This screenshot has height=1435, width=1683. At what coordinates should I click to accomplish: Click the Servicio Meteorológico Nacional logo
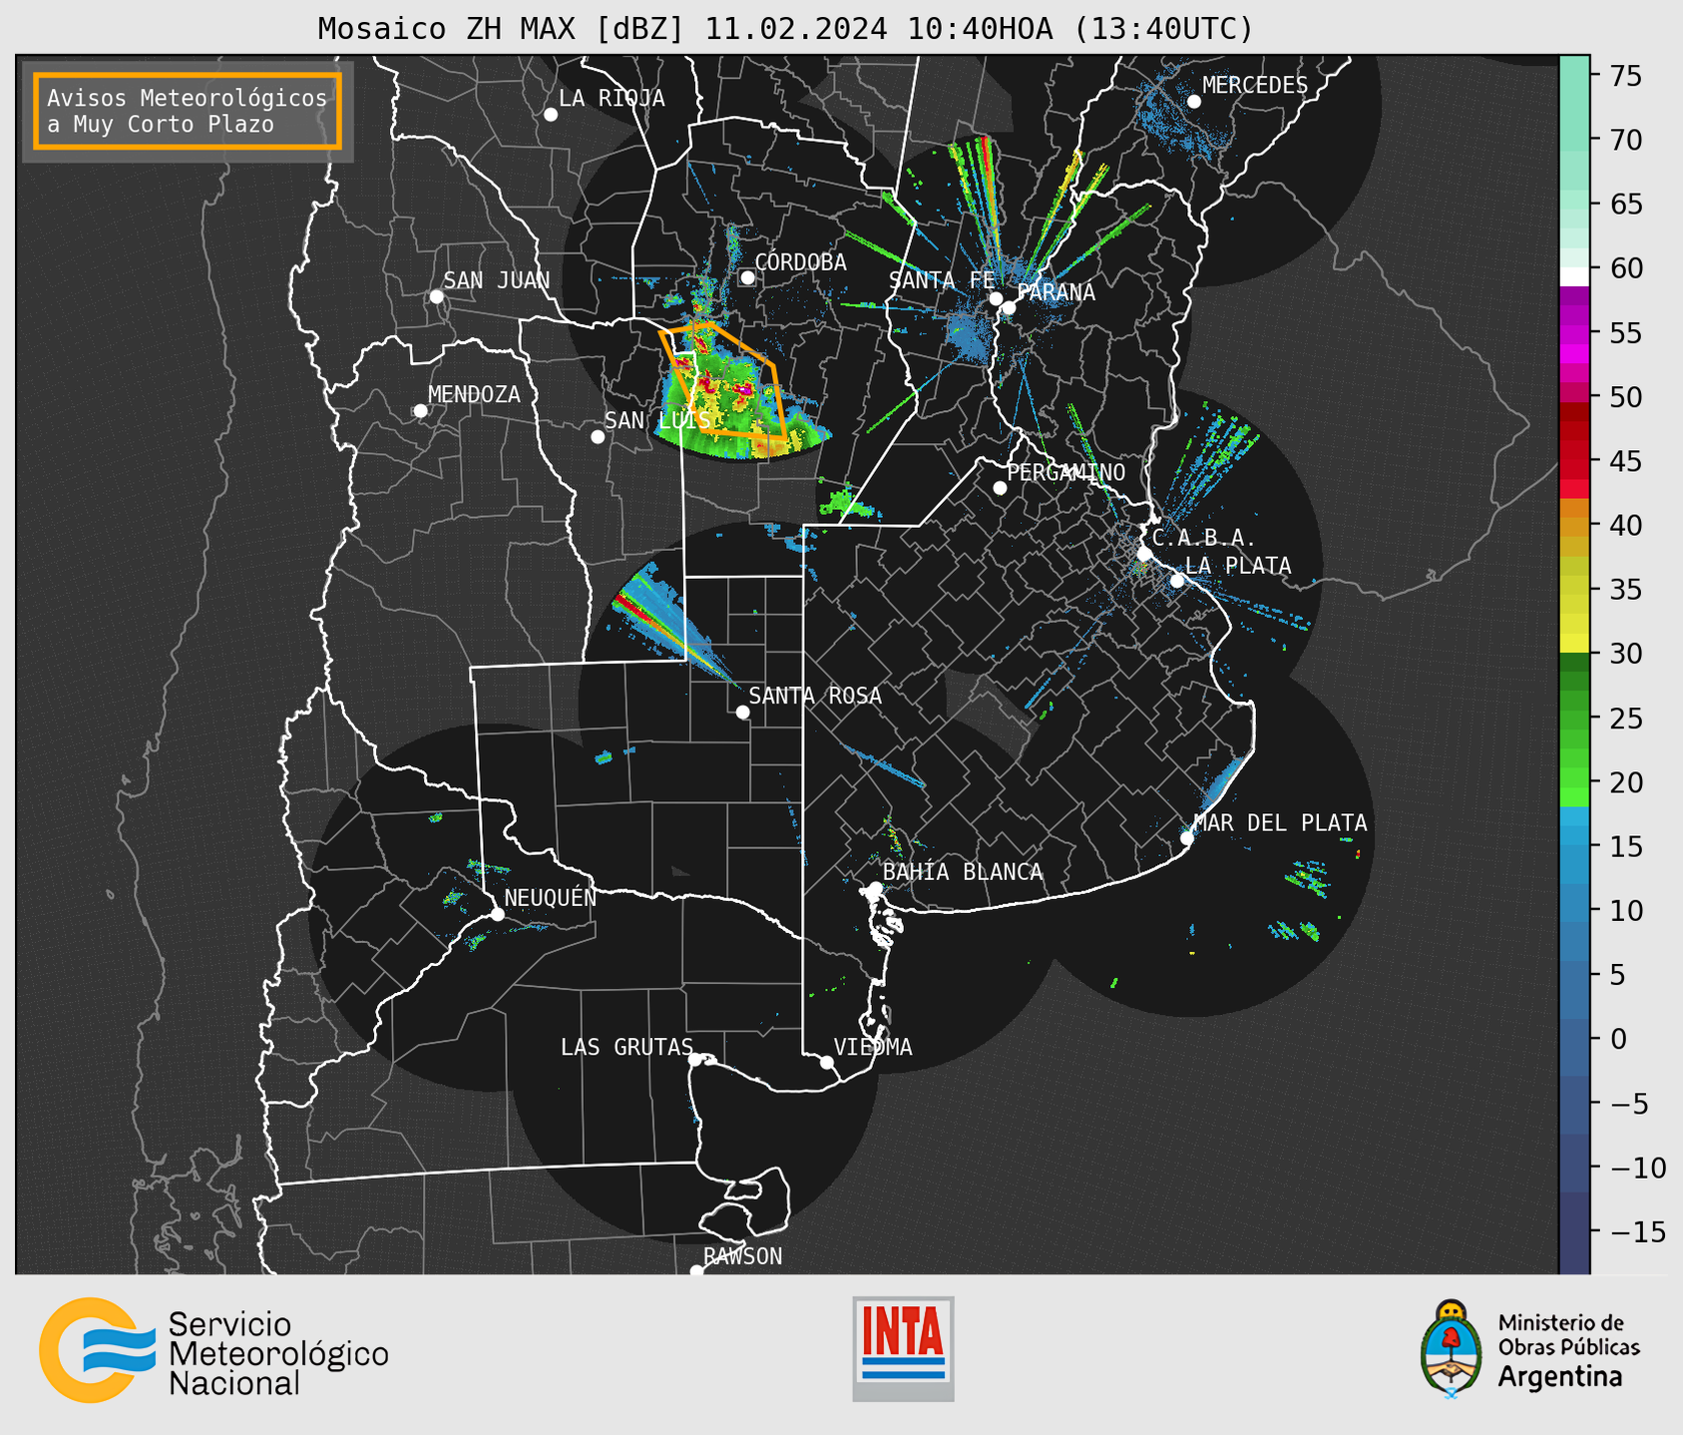click(213, 1350)
